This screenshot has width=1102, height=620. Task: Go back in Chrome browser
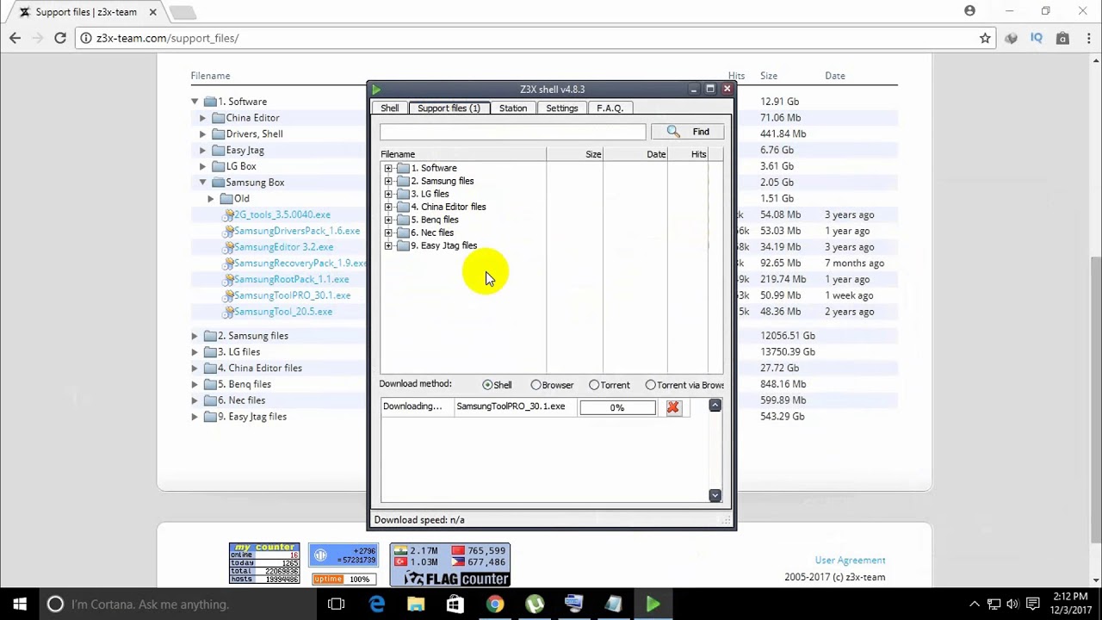pos(15,38)
